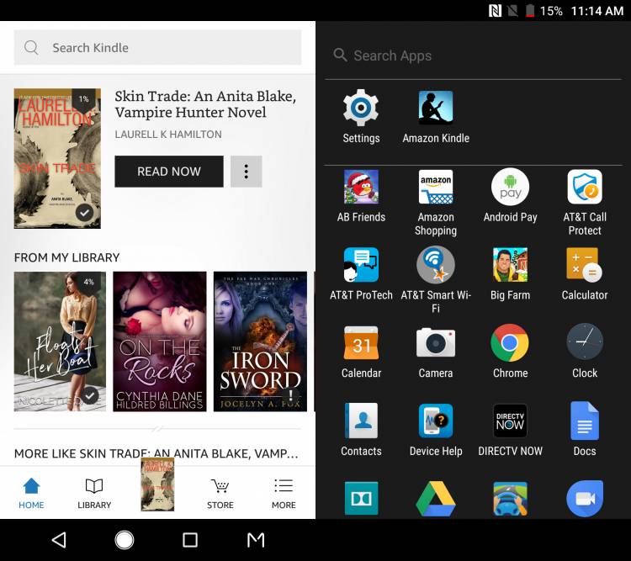Open the blue car driving app icon

coord(511,499)
